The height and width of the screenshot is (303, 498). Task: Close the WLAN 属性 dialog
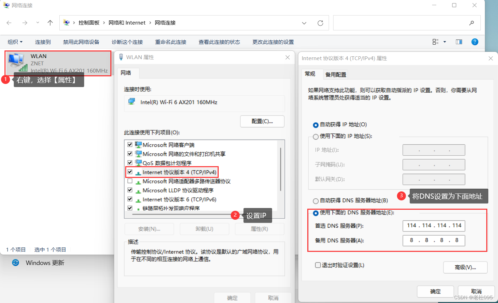coord(288,57)
